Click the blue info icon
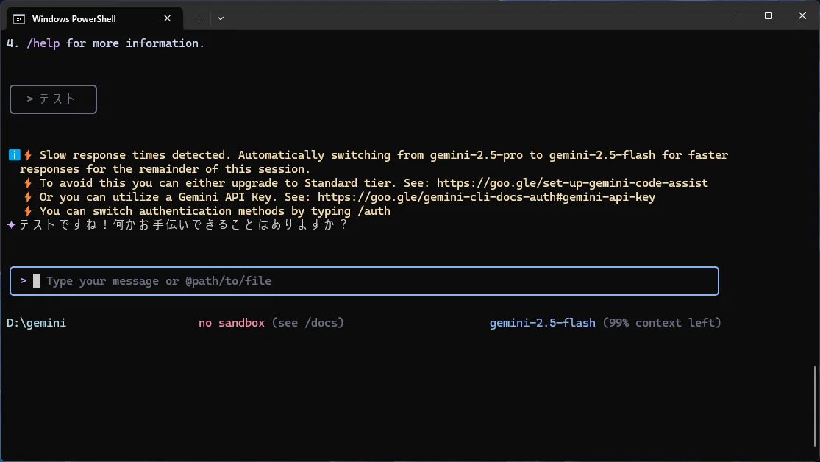Screen dimensions: 820x462 coord(15,155)
